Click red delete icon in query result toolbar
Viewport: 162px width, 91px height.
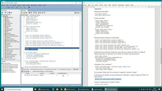click(28, 71)
